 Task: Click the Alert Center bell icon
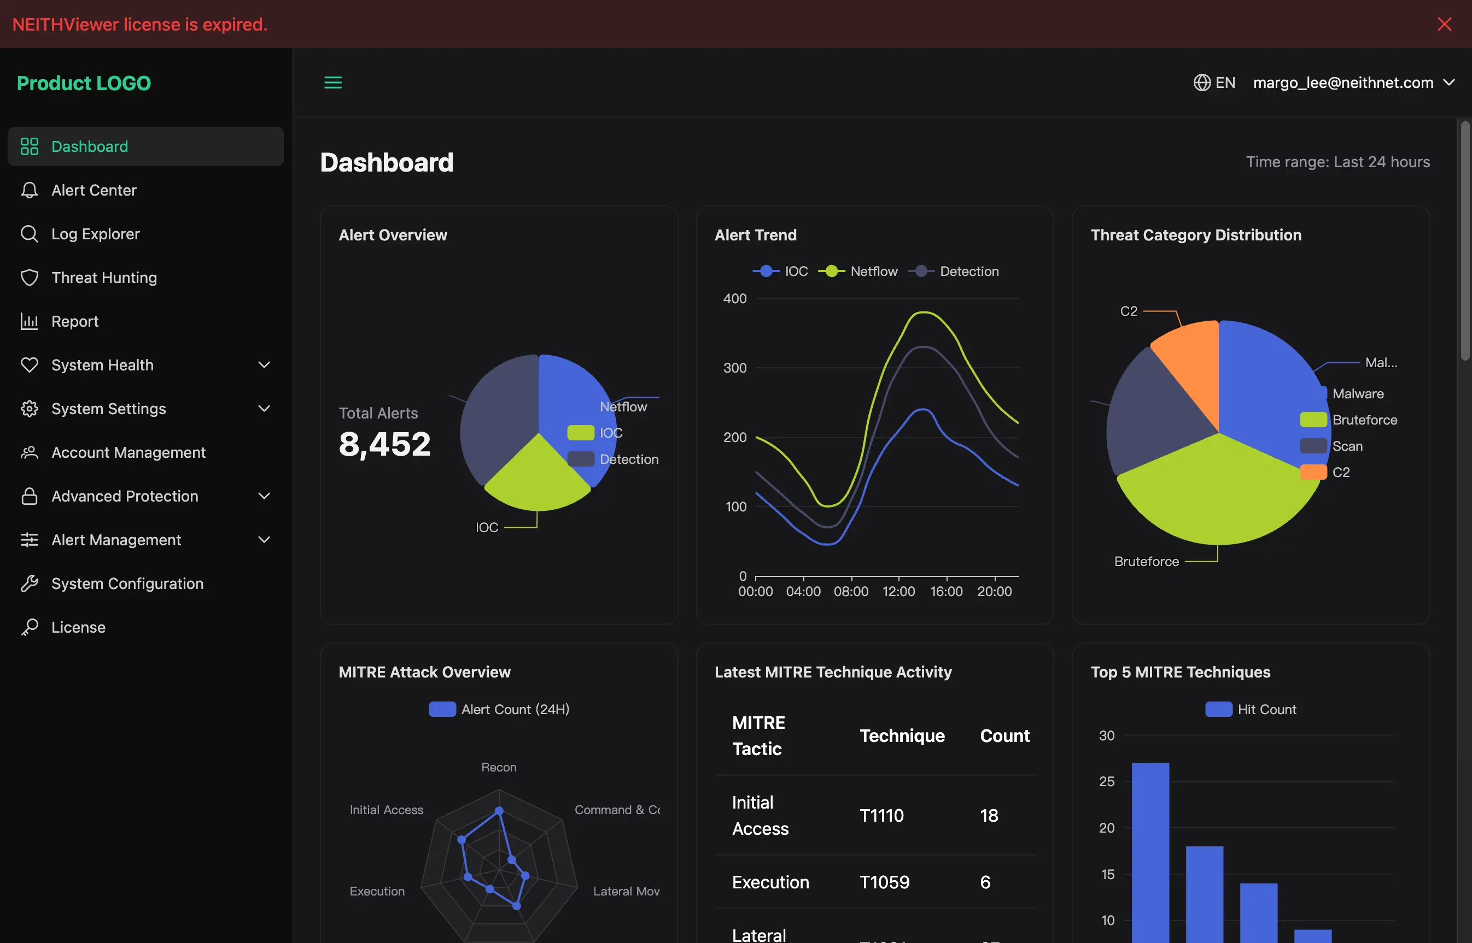pyautogui.click(x=30, y=190)
